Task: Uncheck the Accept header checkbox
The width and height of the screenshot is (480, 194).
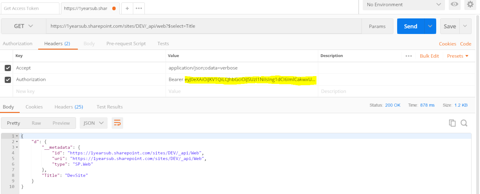Action: pyautogui.click(x=8, y=68)
